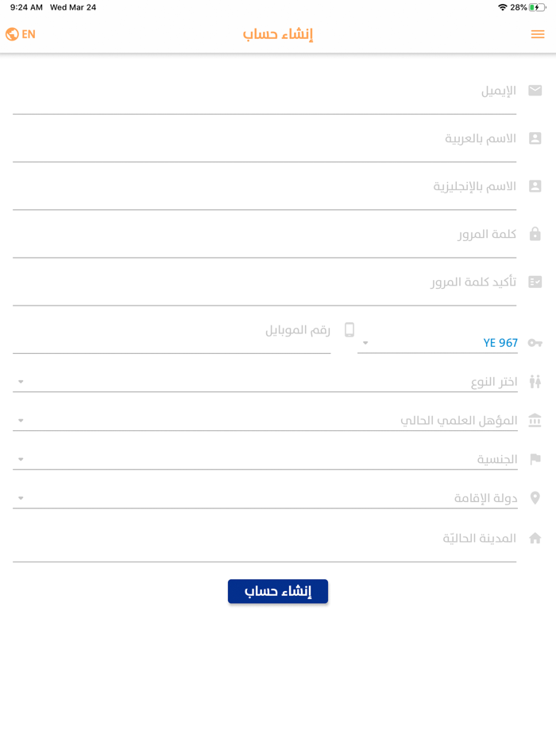Click the person icon next to الاسم بالعربية

535,138
